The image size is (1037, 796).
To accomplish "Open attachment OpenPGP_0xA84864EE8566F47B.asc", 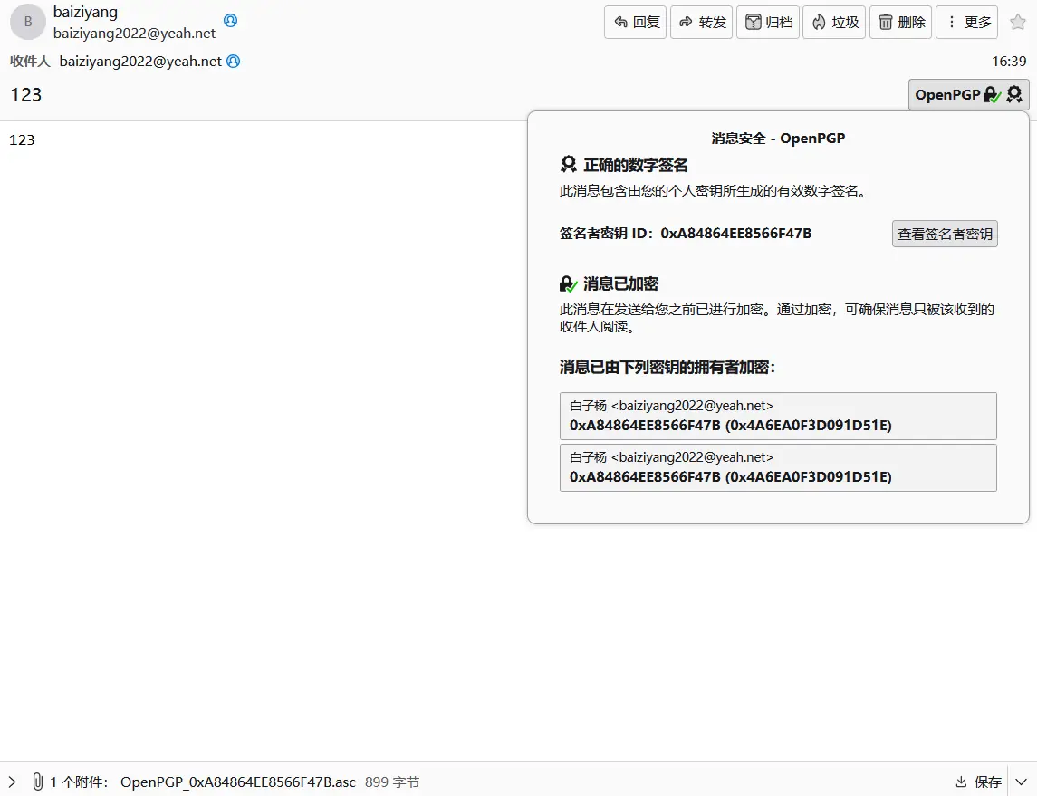I will coord(237,782).
